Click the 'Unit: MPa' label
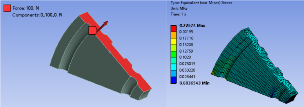 pyautogui.click(x=178, y=8)
